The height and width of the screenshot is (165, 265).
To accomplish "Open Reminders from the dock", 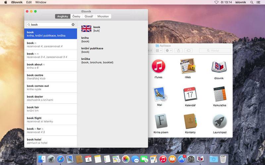I will (x=107, y=159).
